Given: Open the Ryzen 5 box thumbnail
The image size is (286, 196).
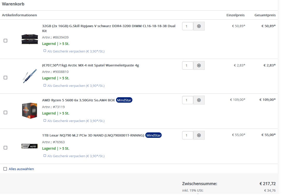Looking at the screenshot, I should coord(30,111).
